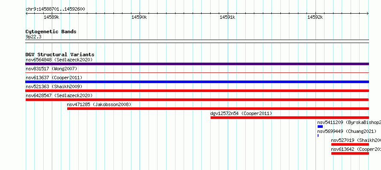Click the dgv12572n54 (Cooper2011) red bar
Image resolution: width=381 pixels, height=170 pixels.
pos(290,118)
